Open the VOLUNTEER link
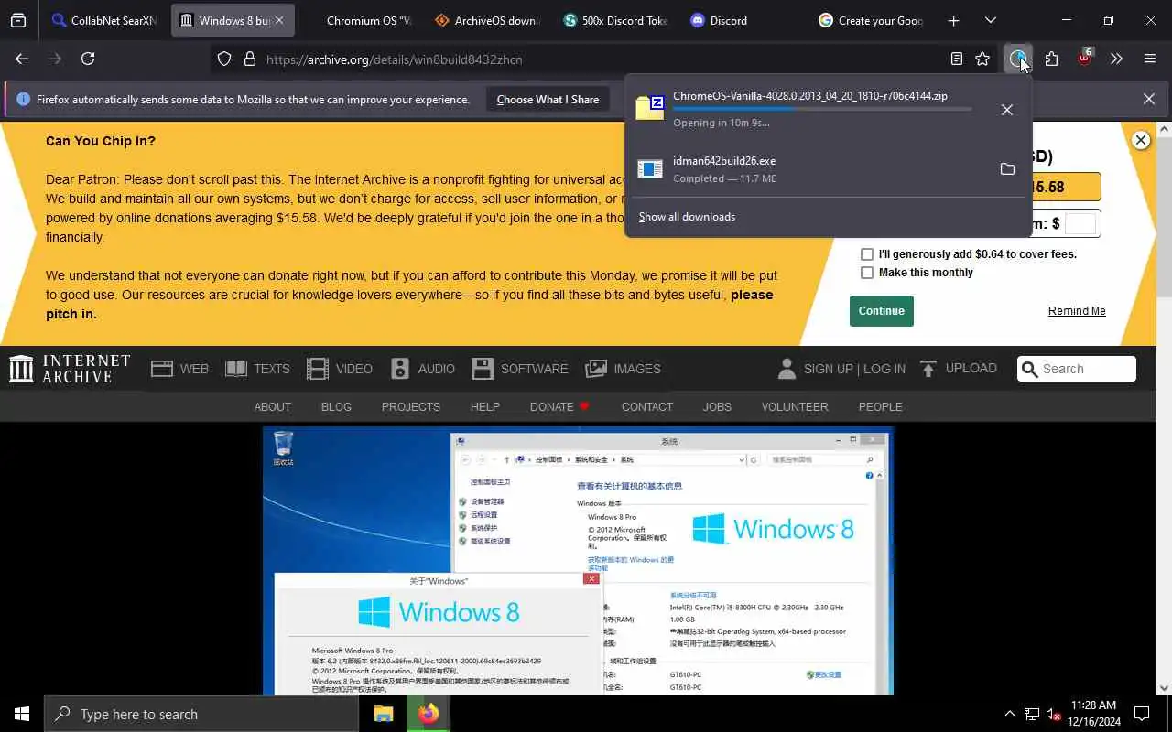 pos(795,406)
